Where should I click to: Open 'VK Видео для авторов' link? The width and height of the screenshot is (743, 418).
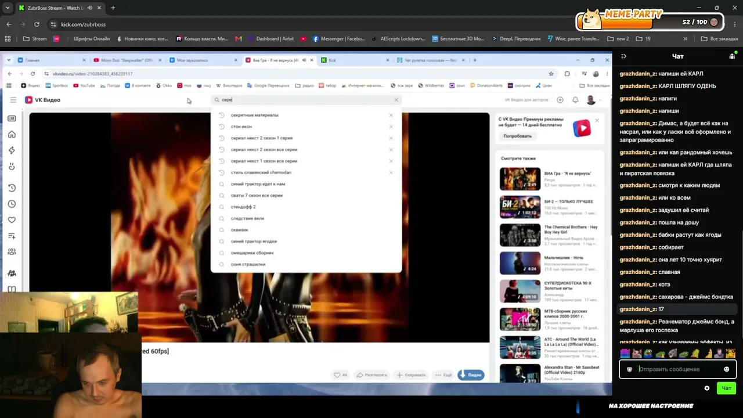point(526,100)
